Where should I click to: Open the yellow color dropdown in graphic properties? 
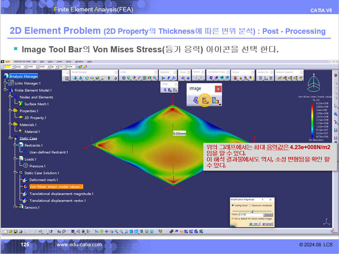pyautogui.click(x=13, y=67)
